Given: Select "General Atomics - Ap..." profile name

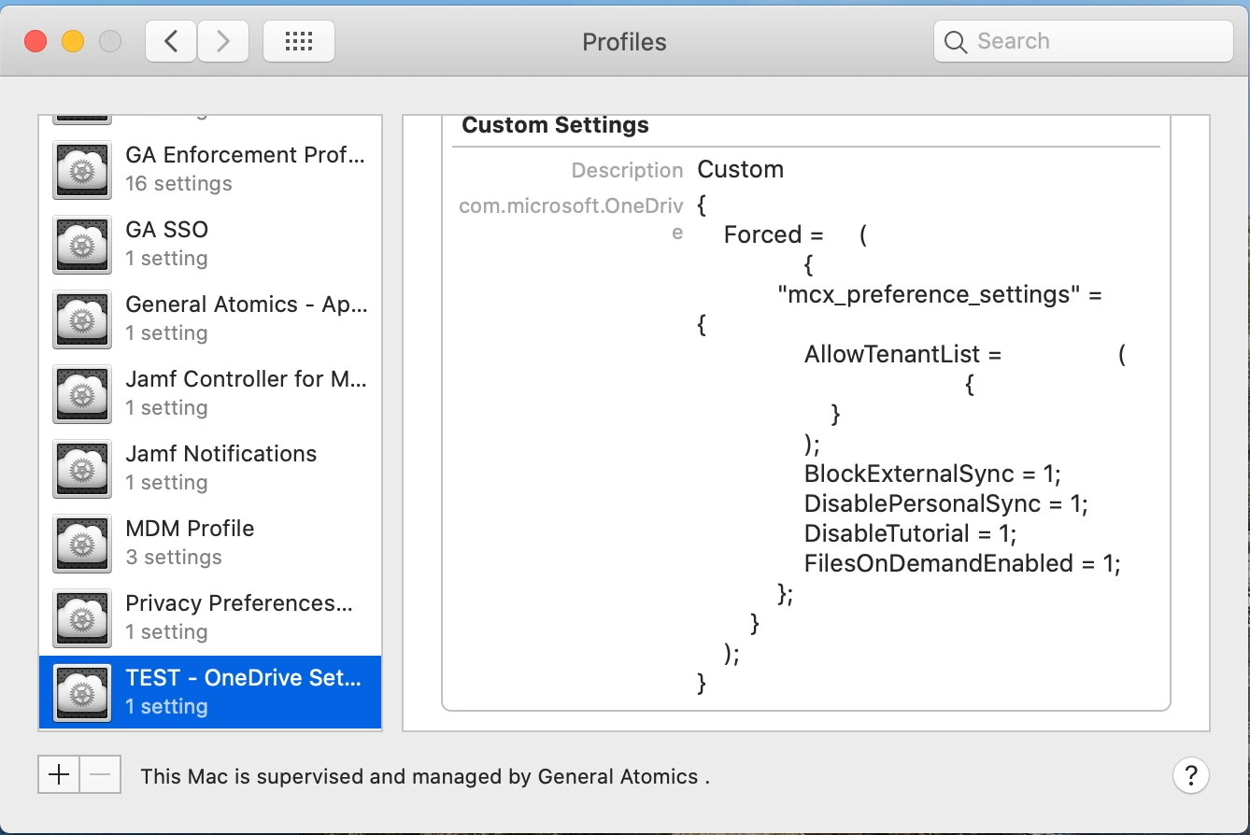Looking at the screenshot, I should pyautogui.click(x=247, y=304).
